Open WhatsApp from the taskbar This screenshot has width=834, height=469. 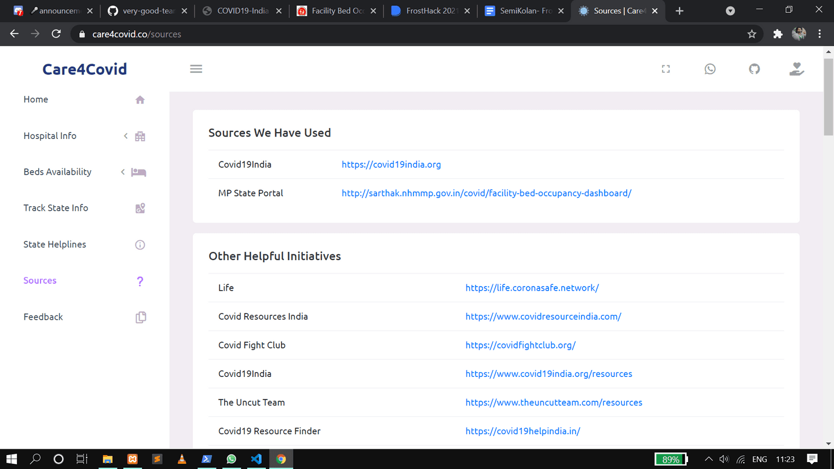point(231,459)
